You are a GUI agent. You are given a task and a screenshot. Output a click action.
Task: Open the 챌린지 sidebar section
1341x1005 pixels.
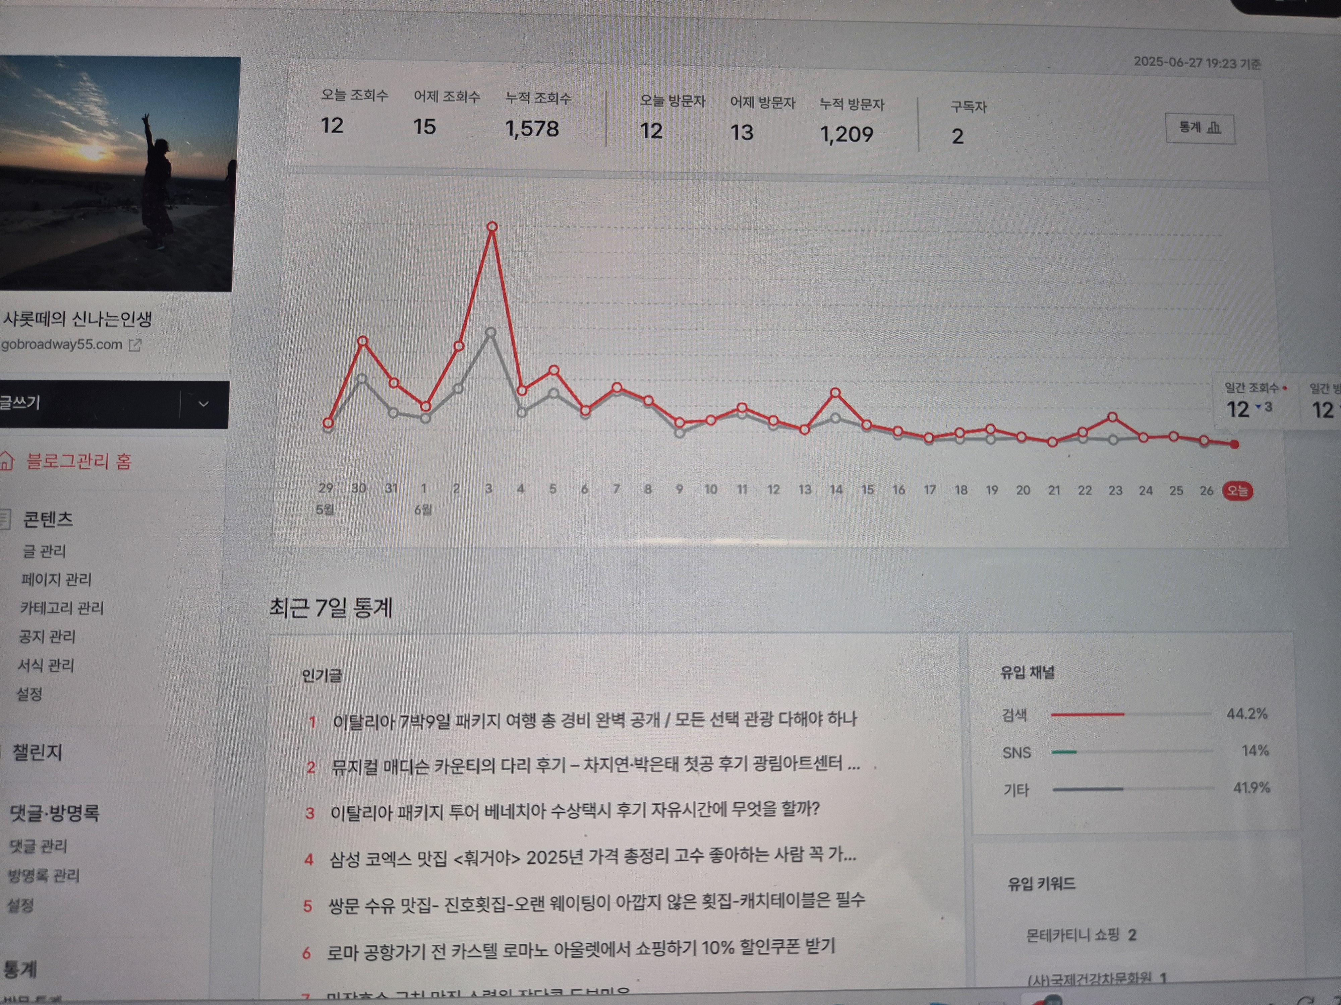pyautogui.click(x=37, y=753)
